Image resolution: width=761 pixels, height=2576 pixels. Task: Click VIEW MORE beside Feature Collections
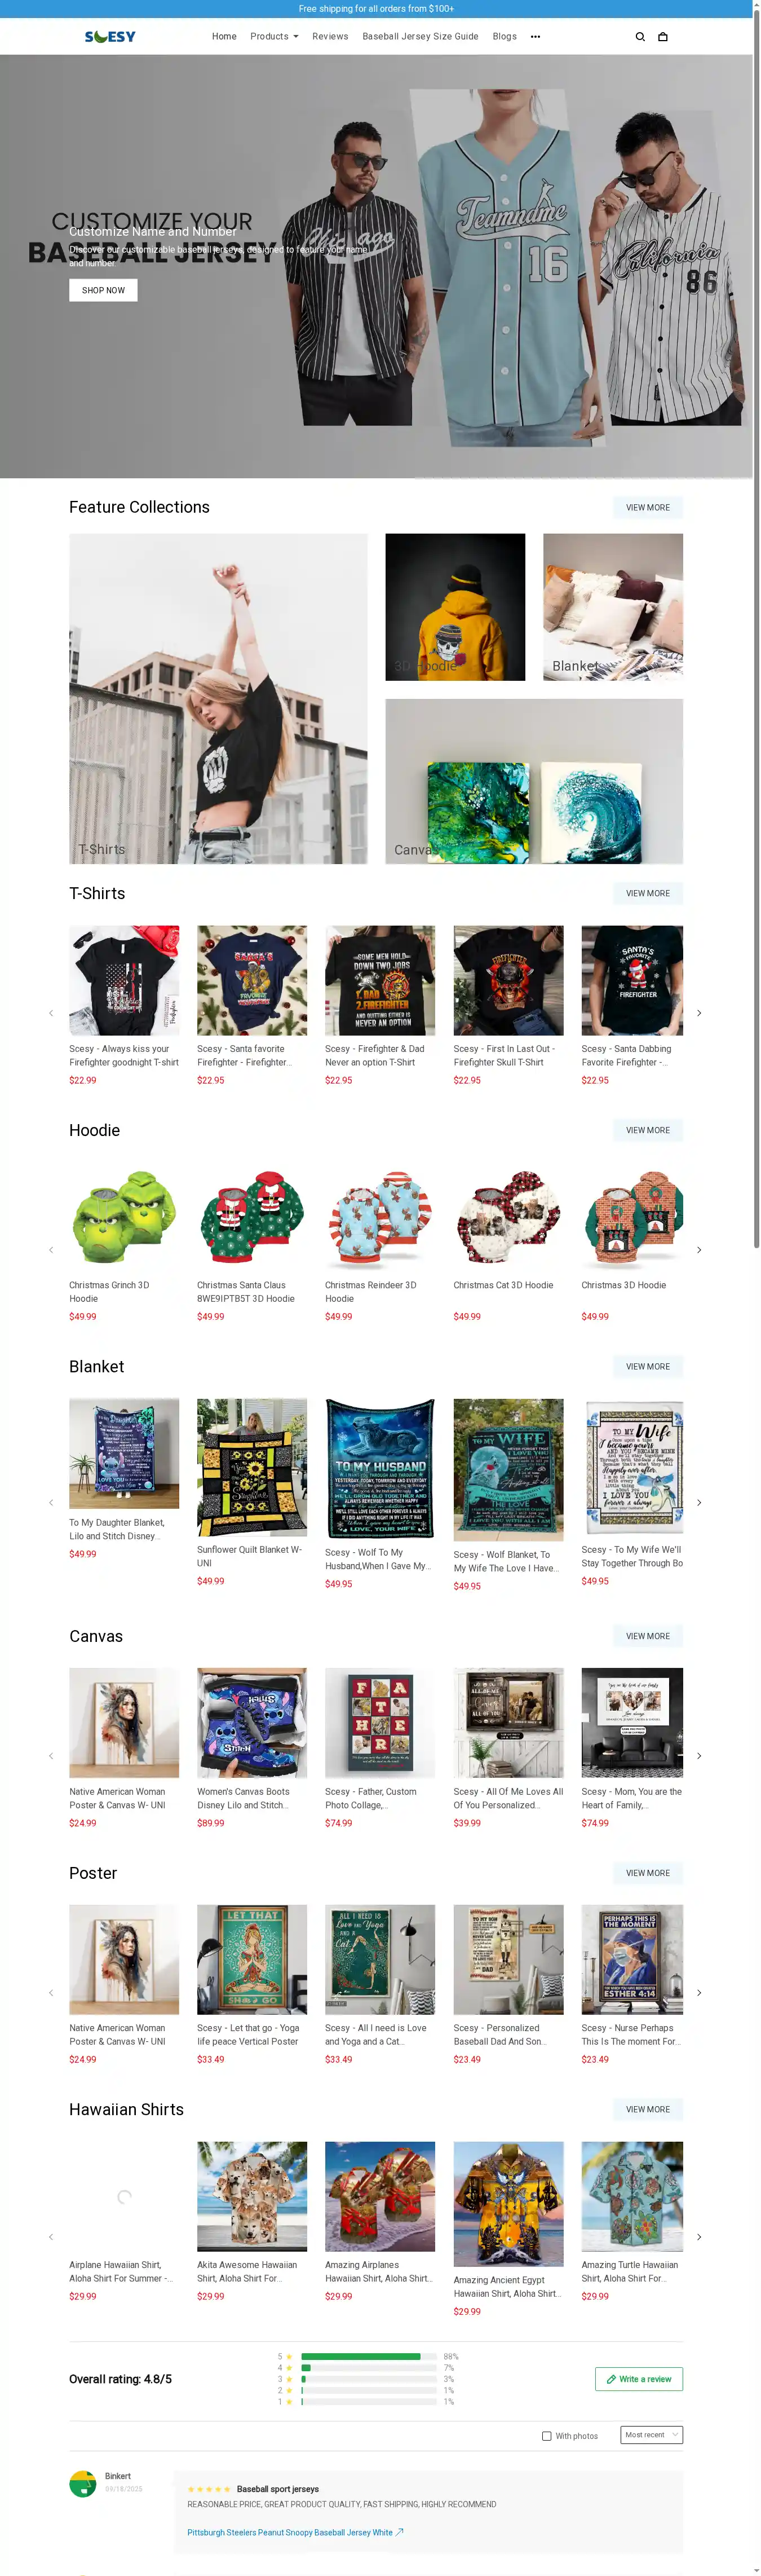pyautogui.click(x=648, y=507)
